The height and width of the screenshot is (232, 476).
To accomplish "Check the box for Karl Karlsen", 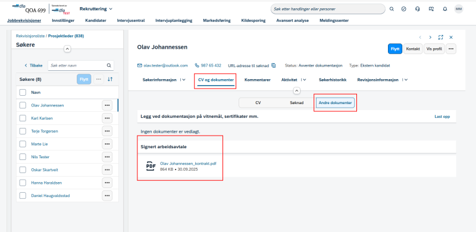I will (x=23, y=118).
